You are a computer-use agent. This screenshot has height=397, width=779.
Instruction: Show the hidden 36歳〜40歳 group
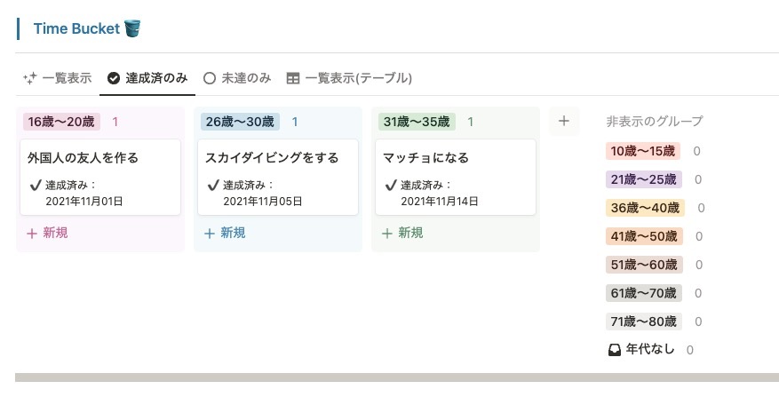[x=645, y=208]
